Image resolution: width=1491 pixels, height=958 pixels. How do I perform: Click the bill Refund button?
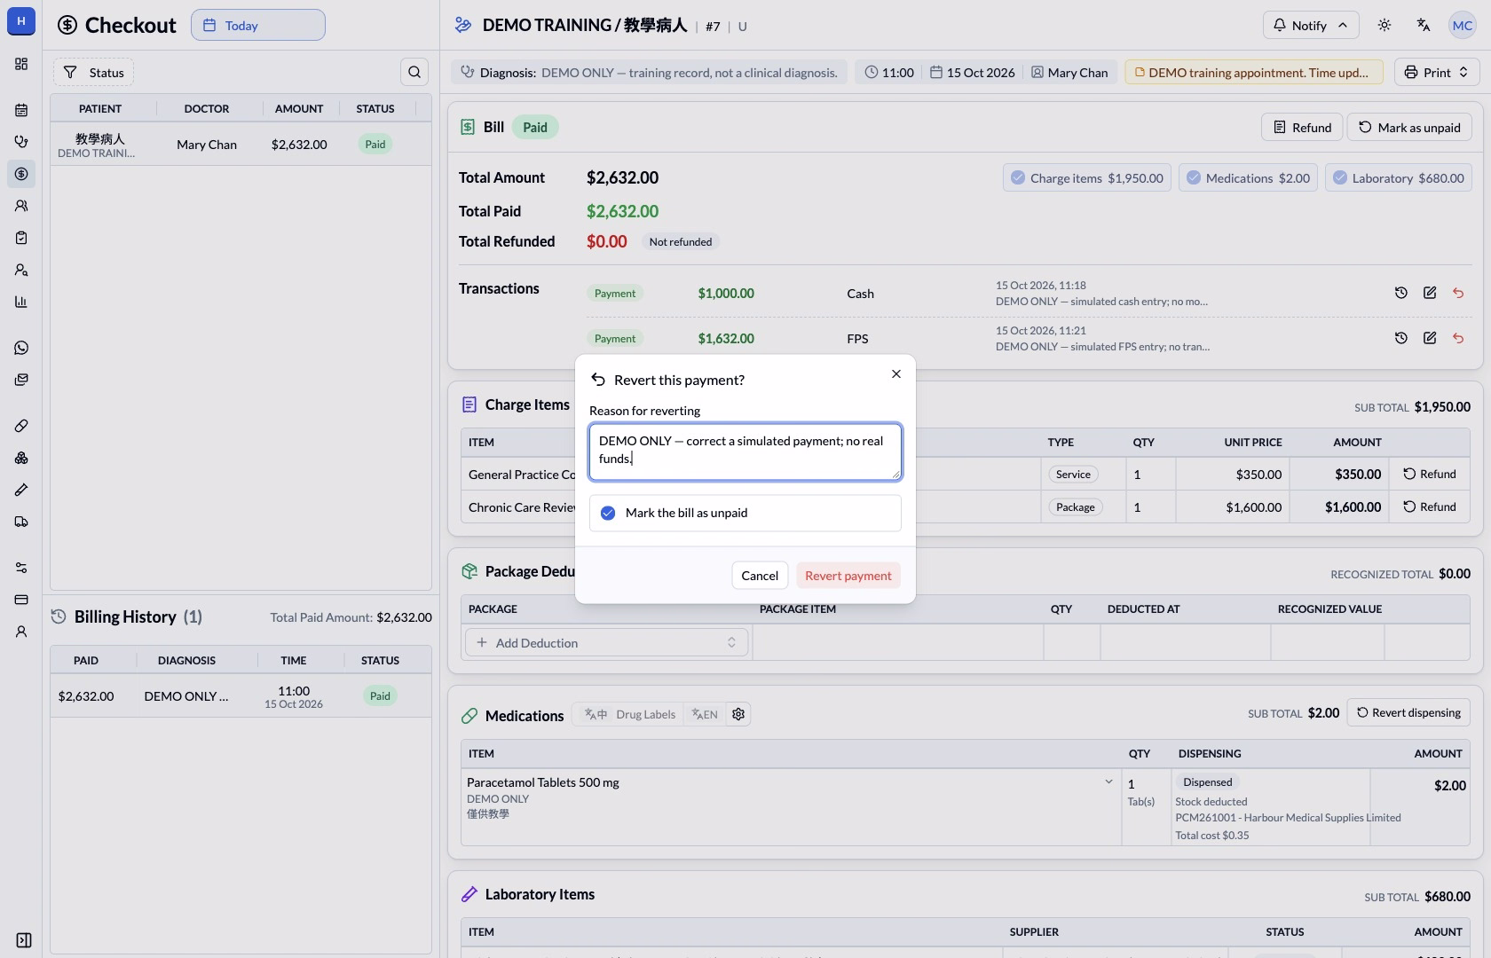(1302, 127)
